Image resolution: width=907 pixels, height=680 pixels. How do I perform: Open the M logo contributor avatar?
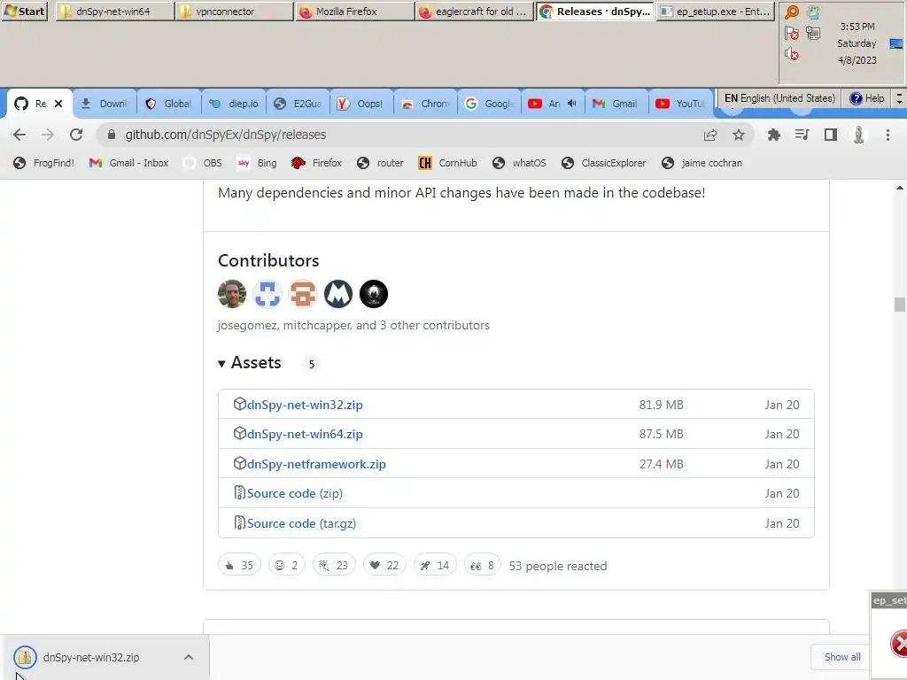point(338,294)
